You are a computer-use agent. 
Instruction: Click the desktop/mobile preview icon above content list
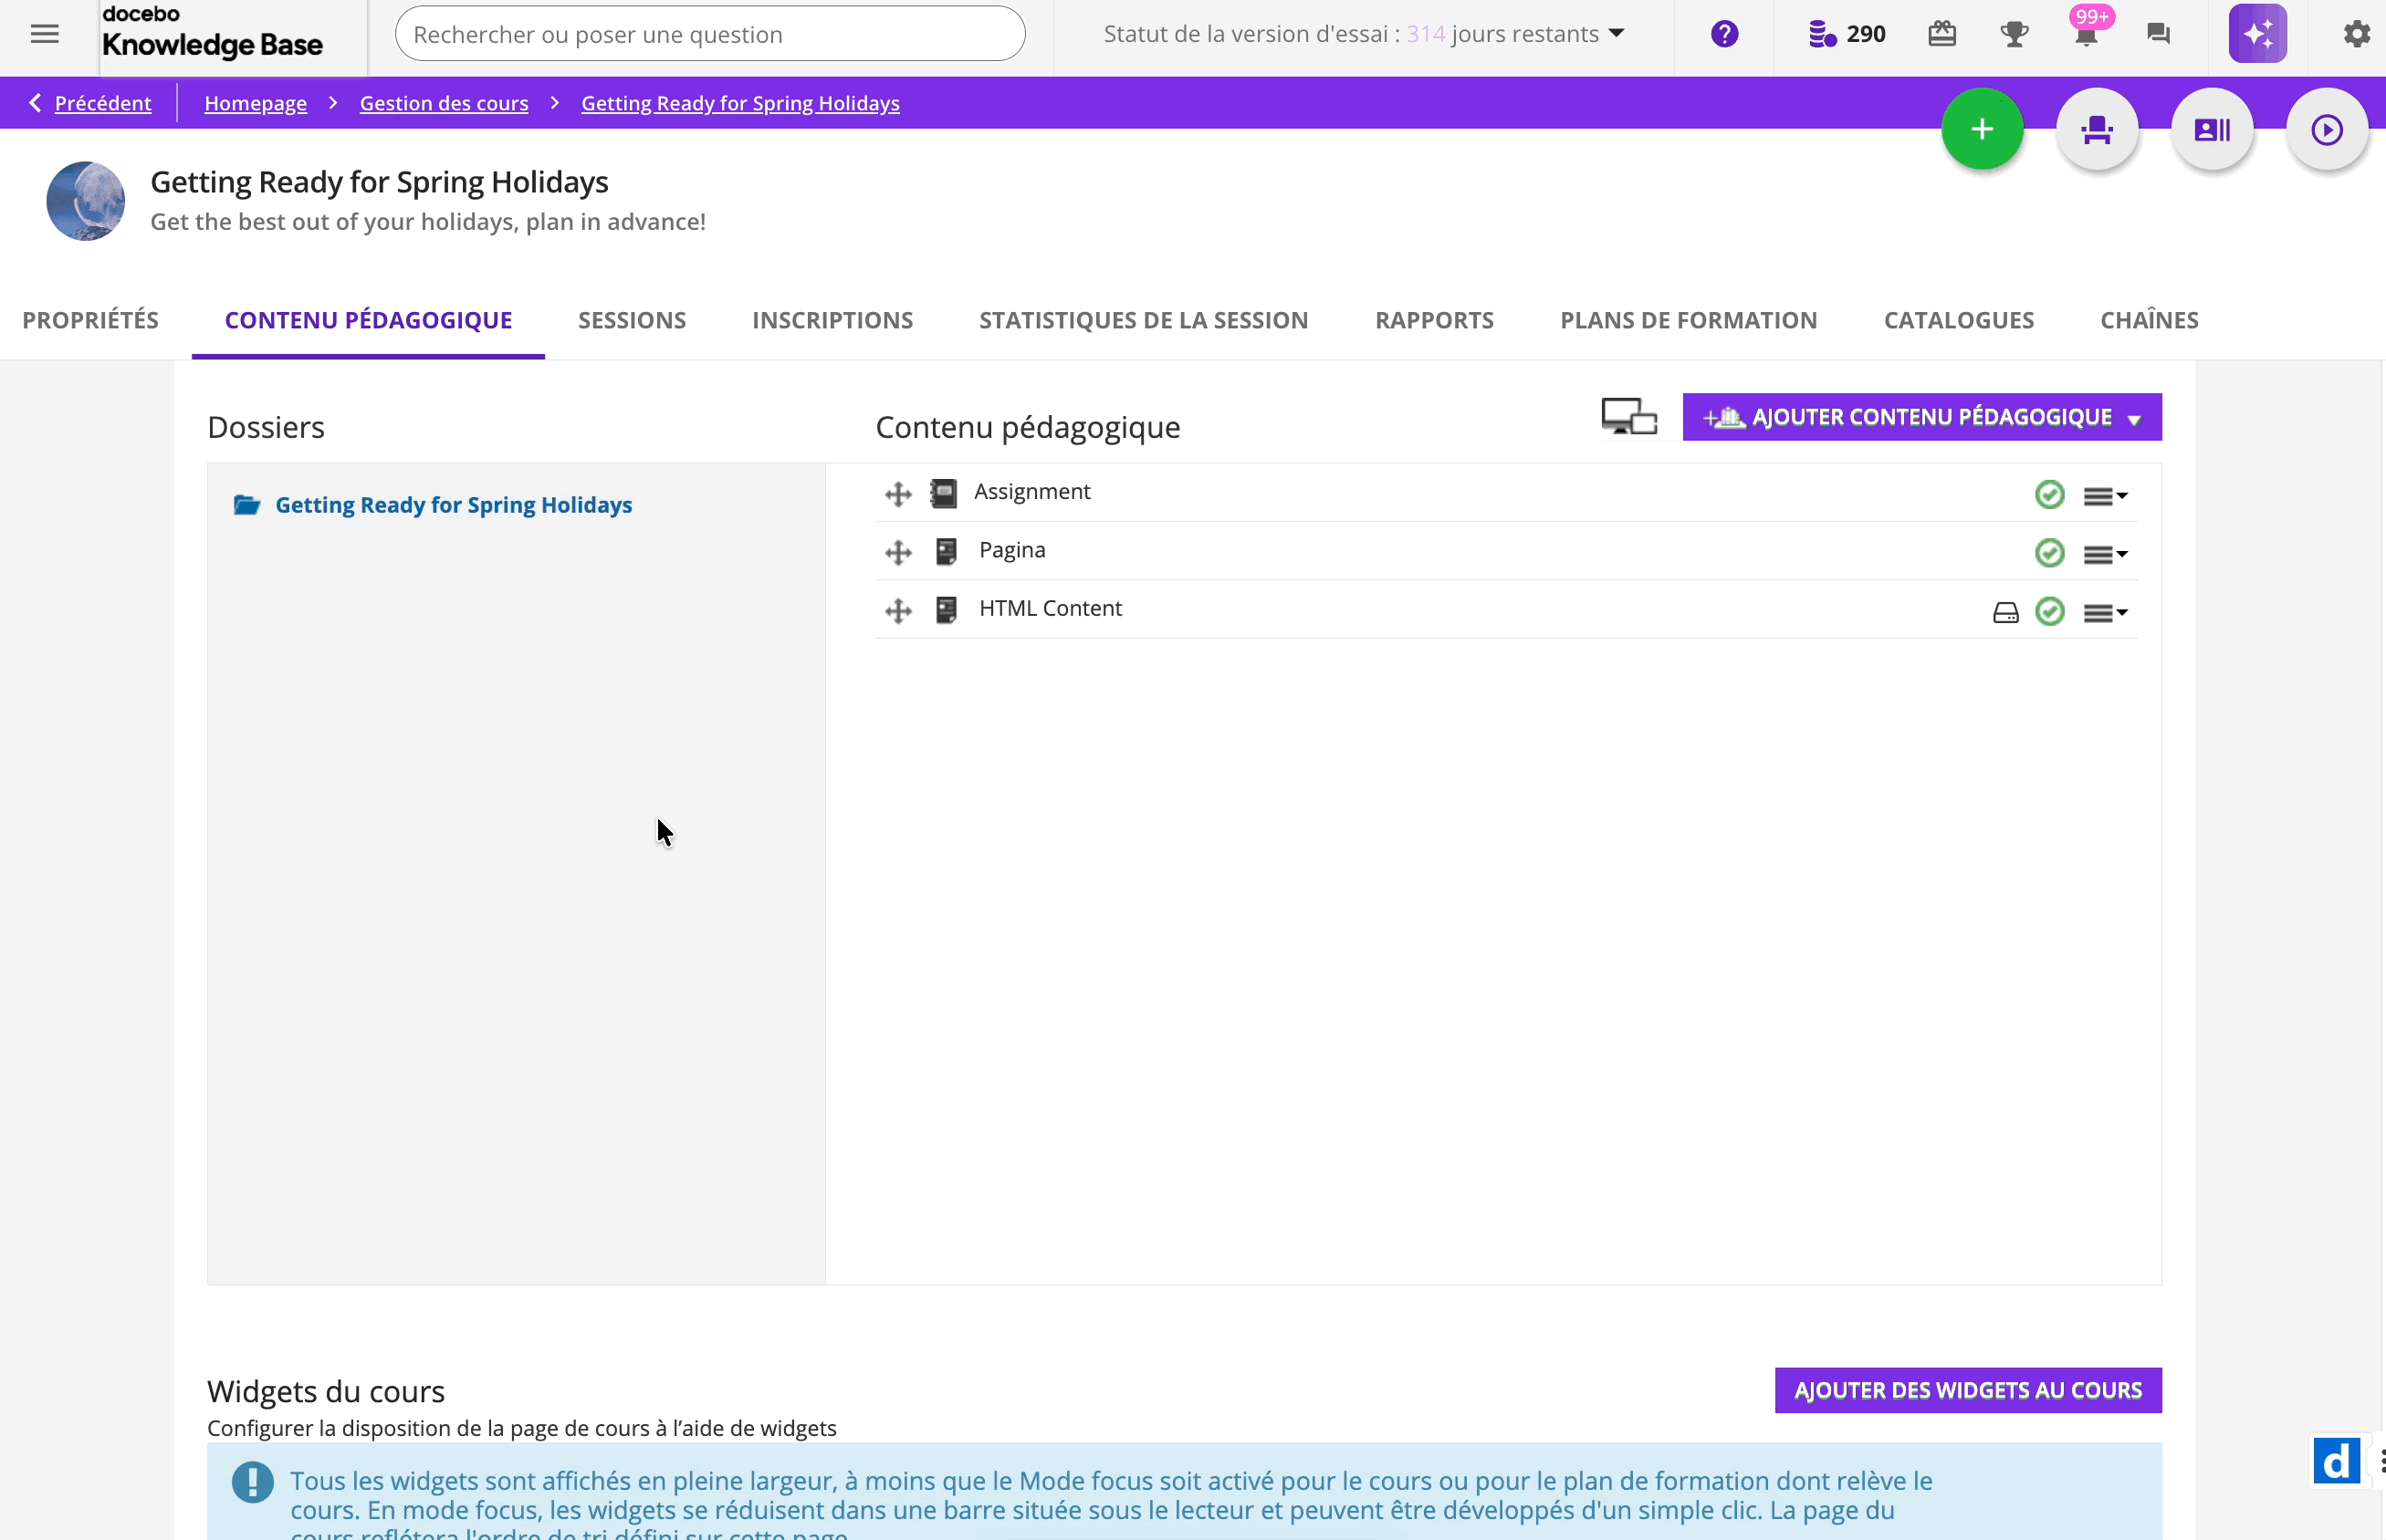[1628, 415]
